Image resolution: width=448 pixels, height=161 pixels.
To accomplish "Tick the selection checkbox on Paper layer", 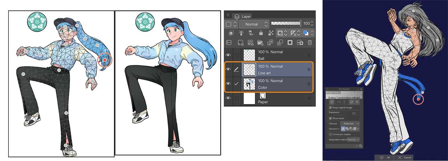I will pyautogui.click(x=237, y=98).
